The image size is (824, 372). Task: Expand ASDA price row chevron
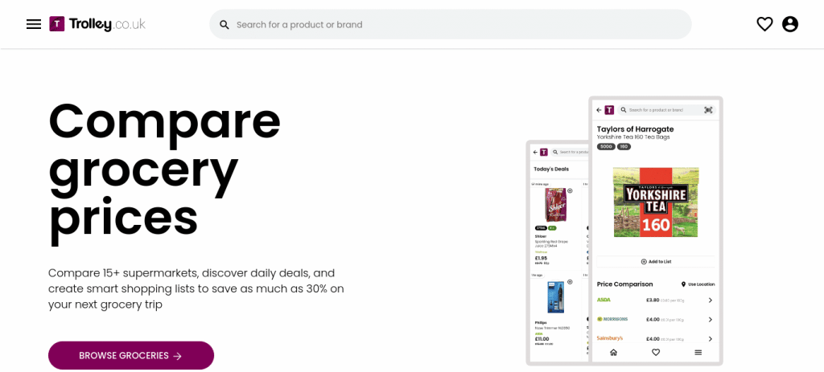[x=710, y=300]
